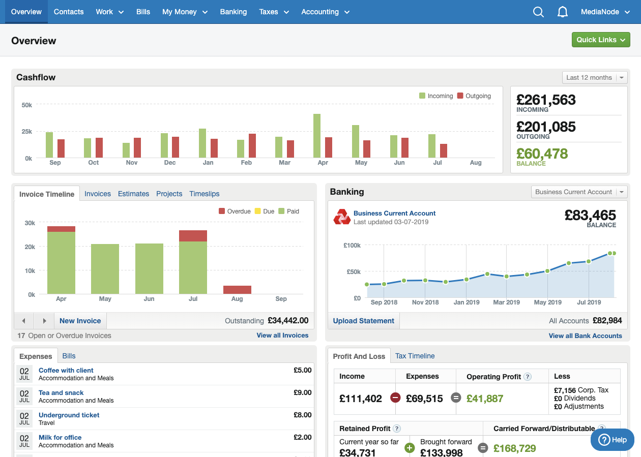Go to previous invoice timeline period
This screenshot has height=457, width=641.
(24, 321)
